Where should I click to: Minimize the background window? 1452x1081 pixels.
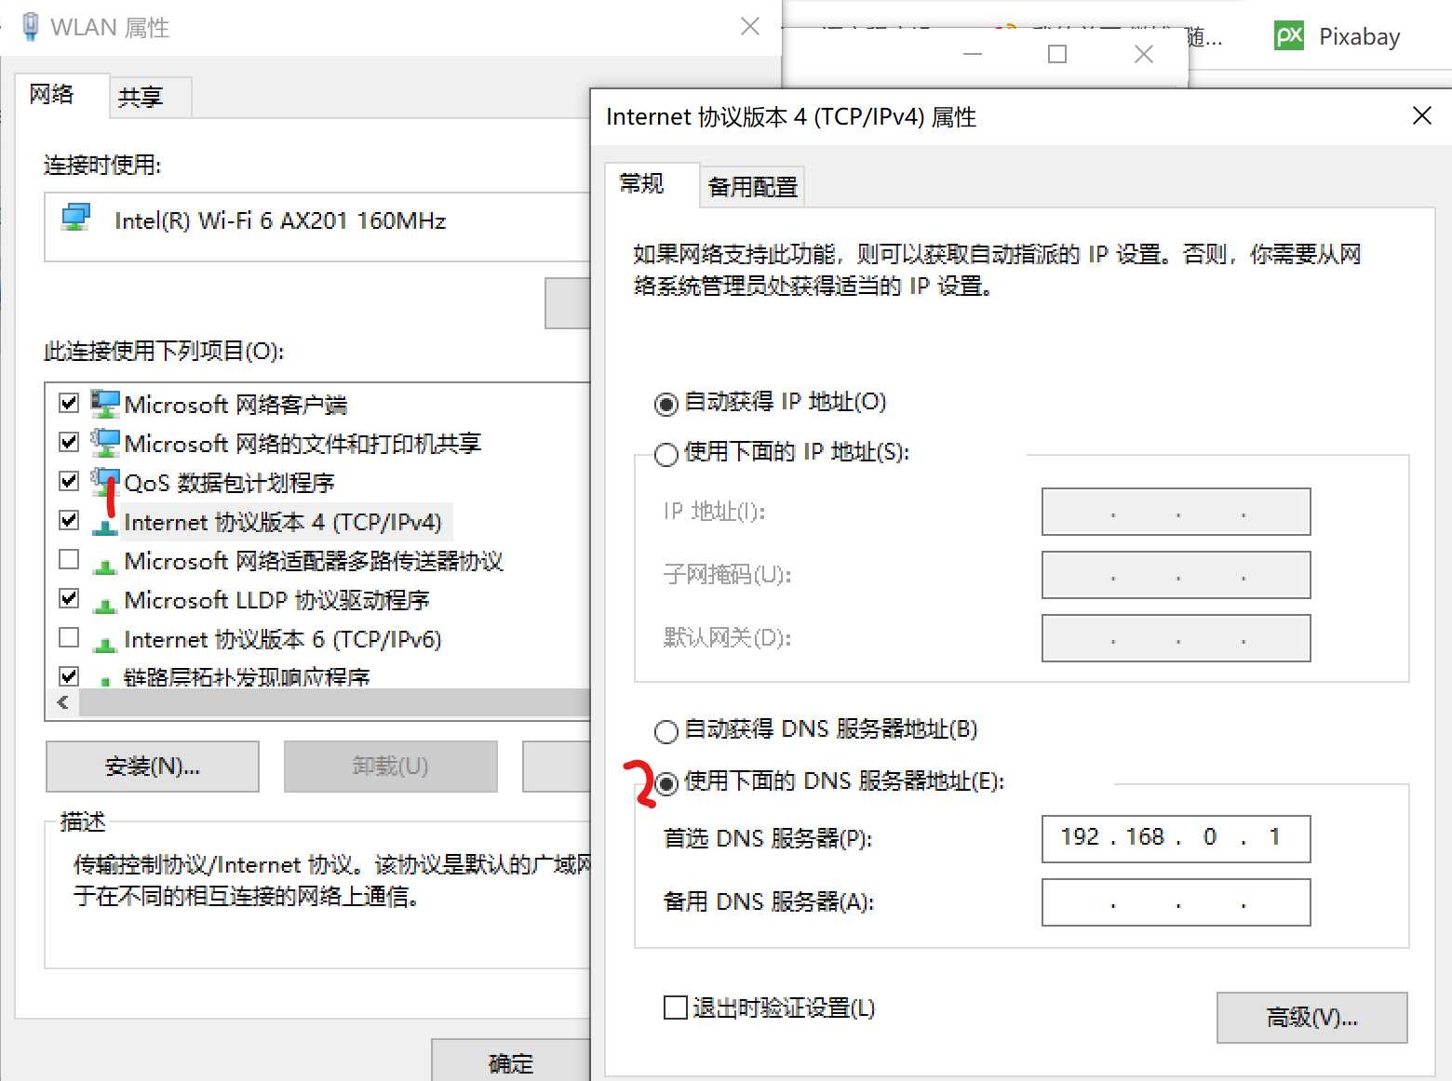pos(973,54)
